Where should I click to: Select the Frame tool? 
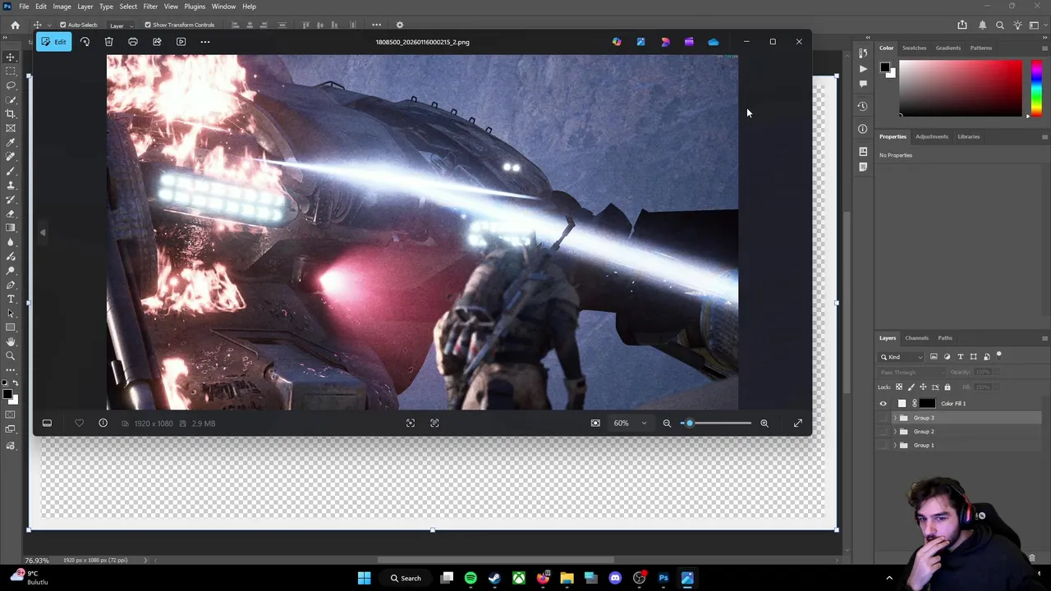point(11,128)
